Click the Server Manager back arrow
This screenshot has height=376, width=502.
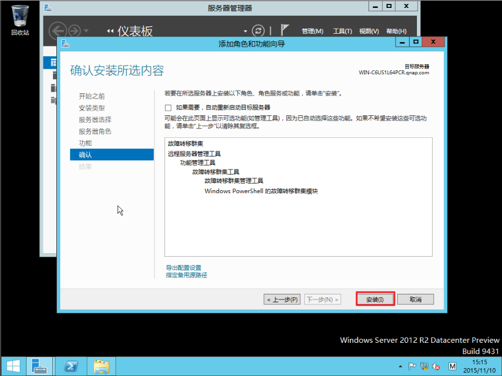[x=57, y=31]
